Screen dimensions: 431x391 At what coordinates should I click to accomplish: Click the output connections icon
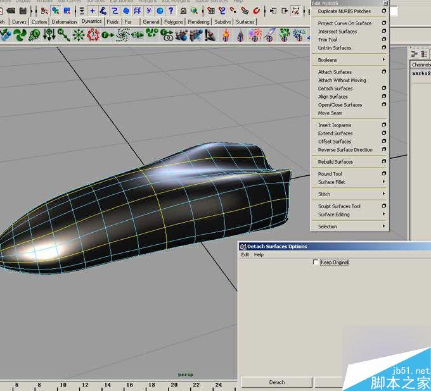(x=285, y=11)
